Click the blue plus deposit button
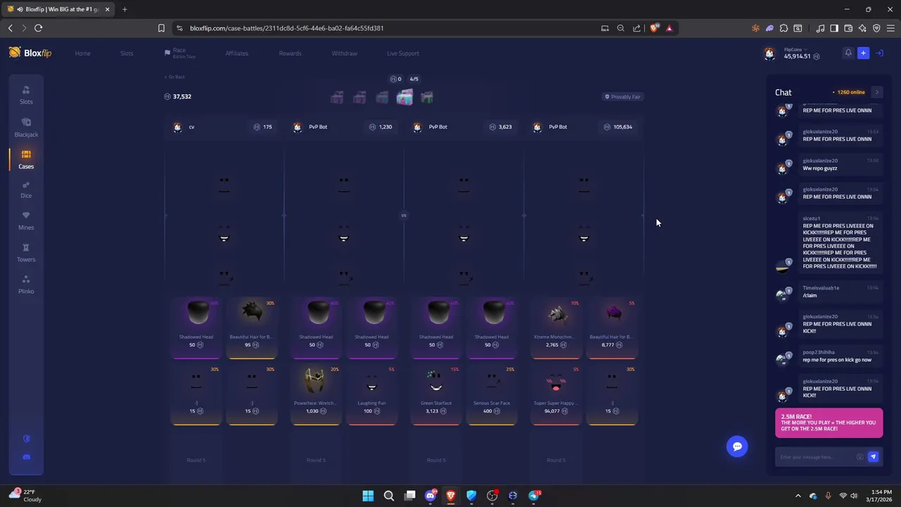 (x=863, y=54)
